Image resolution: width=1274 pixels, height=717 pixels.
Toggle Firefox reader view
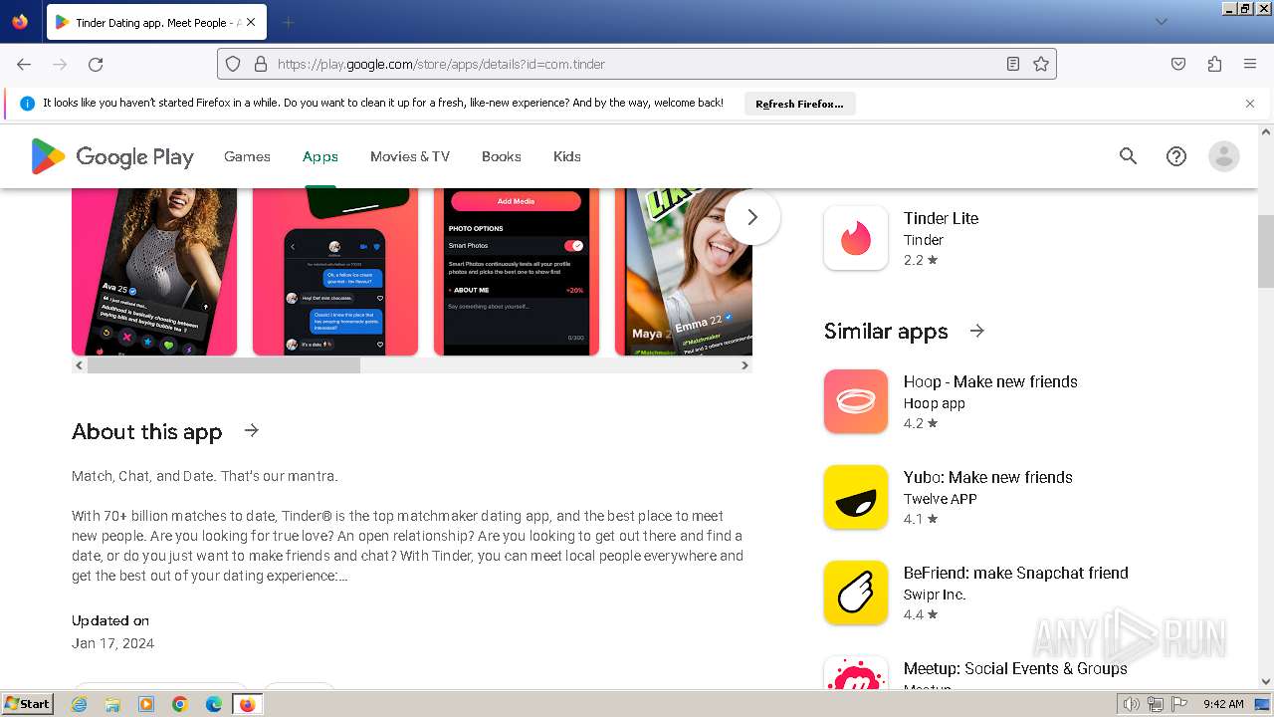(x=1013, y=64)
